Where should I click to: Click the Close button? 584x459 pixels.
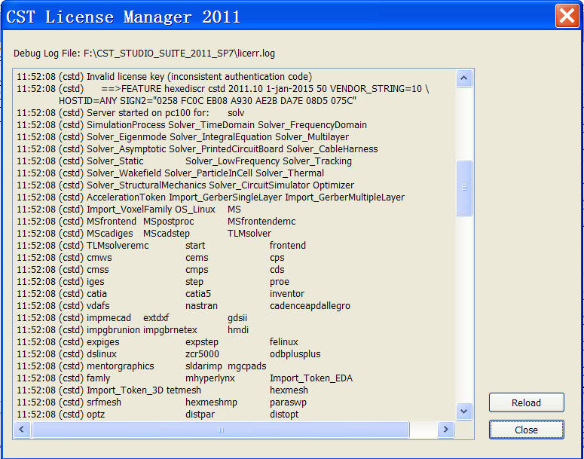click(526, 430)
